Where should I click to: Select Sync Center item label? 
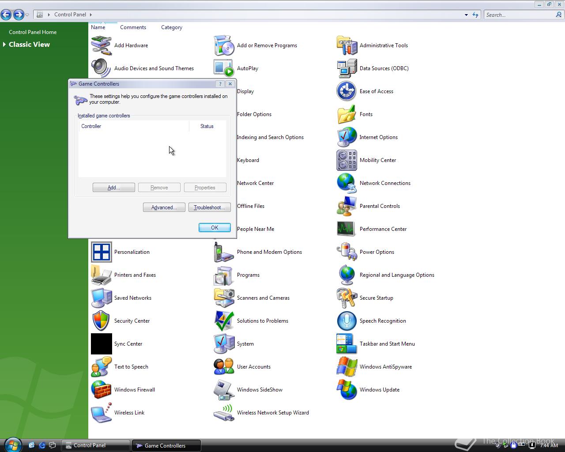(128, 344)
